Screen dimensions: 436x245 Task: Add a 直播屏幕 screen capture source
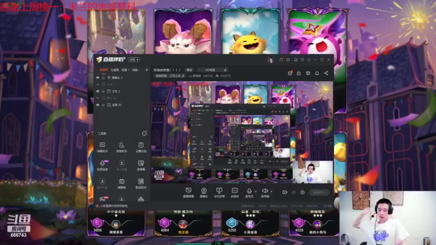(x=188, y=193)
